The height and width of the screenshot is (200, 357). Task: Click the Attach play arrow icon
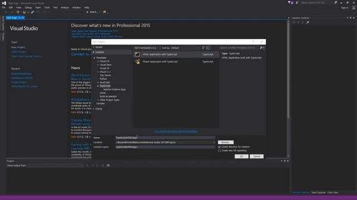pyautogui.click(x=88, y=12)
